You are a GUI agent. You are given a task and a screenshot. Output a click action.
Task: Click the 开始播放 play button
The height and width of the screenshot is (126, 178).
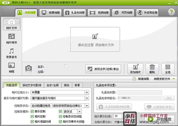160,119
